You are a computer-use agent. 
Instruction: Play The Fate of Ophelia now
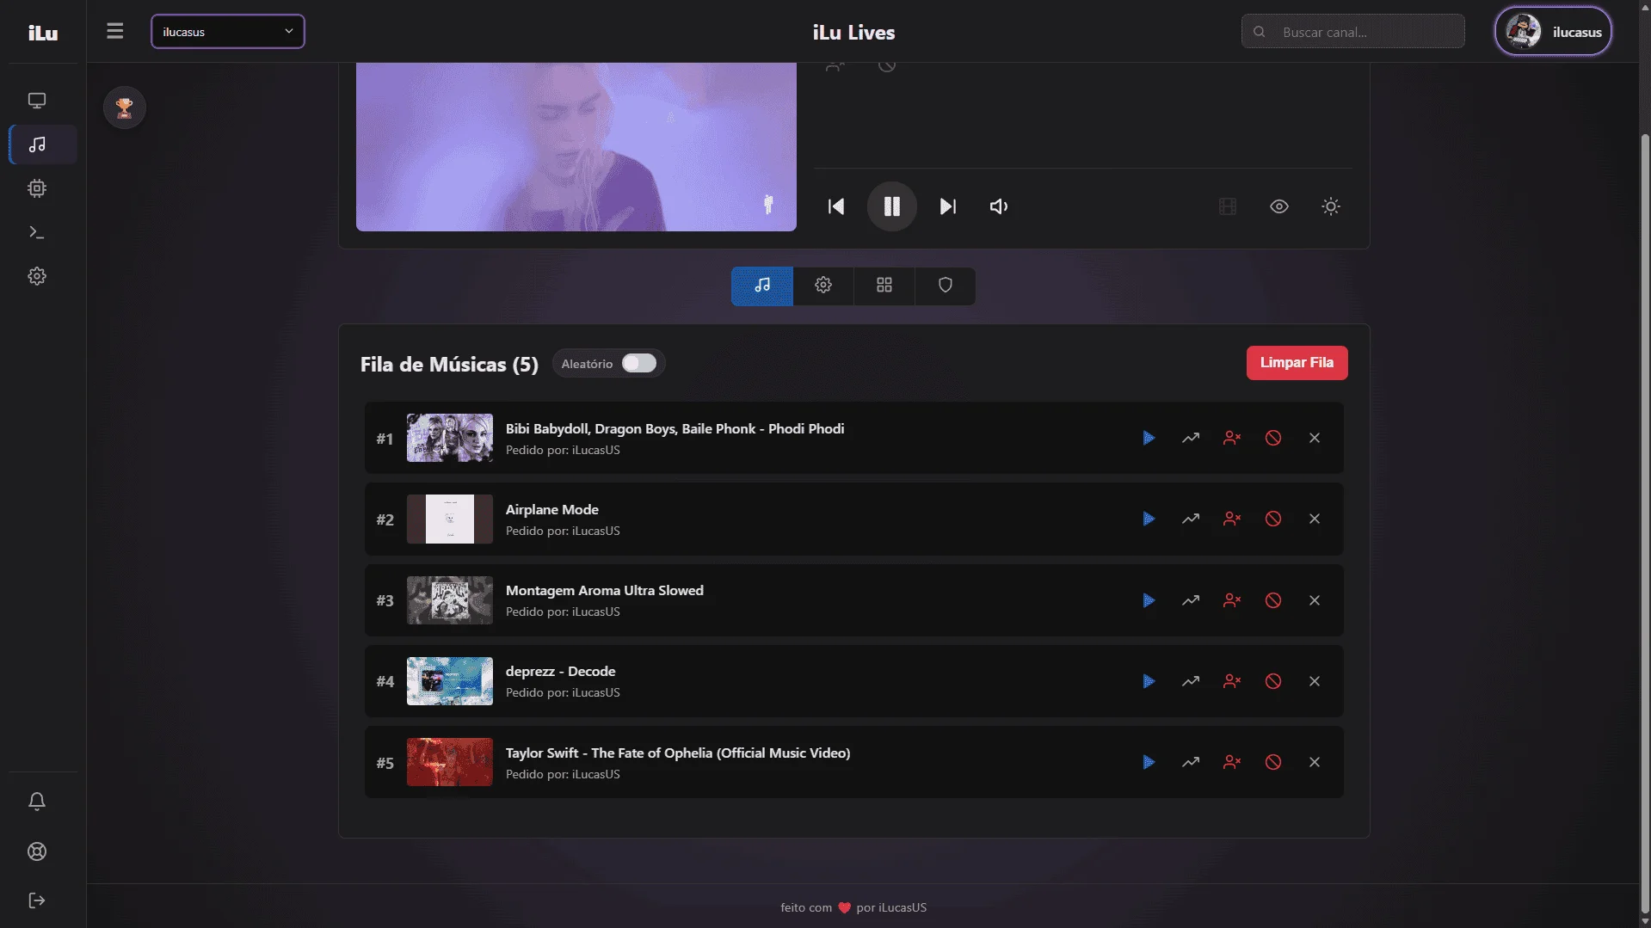(x=1149, y=762)
